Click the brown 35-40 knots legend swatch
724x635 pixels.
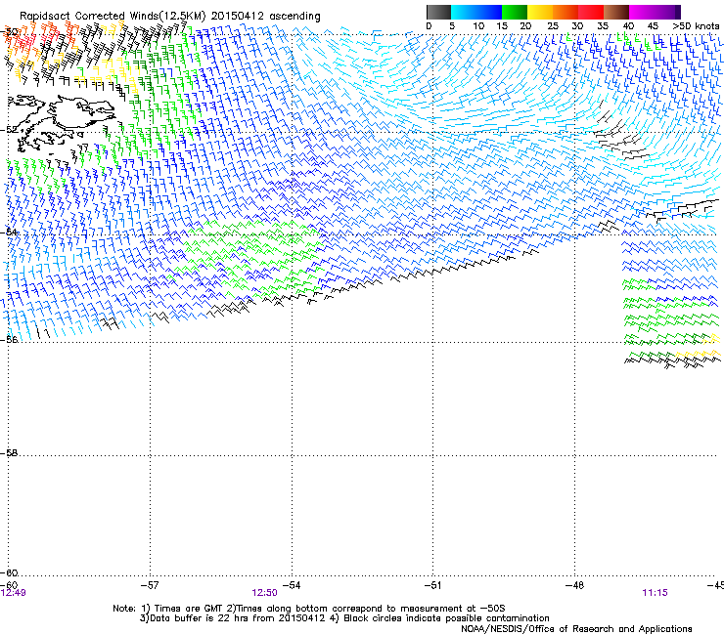click(616, 12)
